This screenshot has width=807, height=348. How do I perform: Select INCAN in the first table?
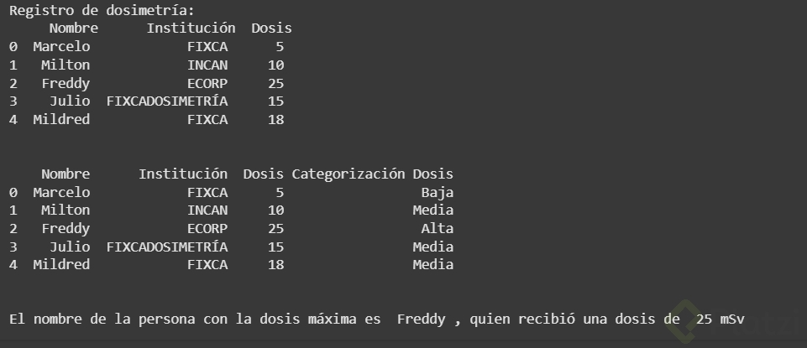pyautogui.click(x=207, y=65)
